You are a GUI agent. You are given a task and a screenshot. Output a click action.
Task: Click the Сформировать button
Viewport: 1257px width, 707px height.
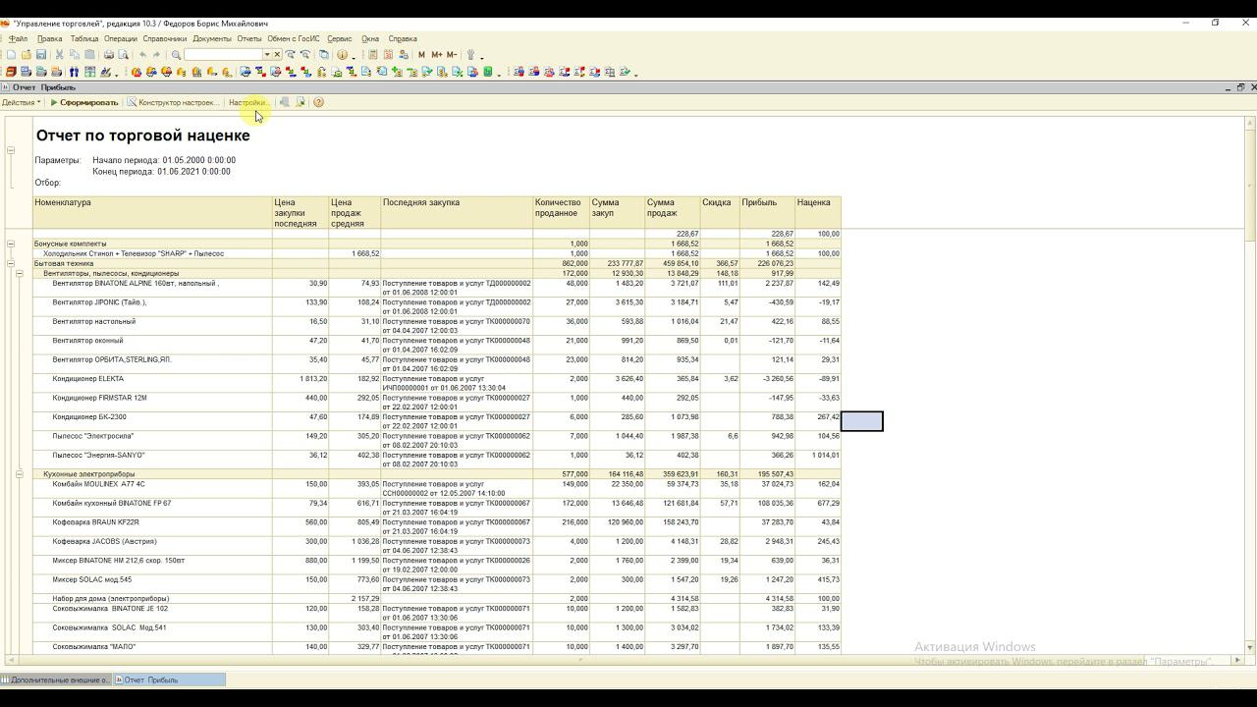pyautogui.click(x=84, y=102)
